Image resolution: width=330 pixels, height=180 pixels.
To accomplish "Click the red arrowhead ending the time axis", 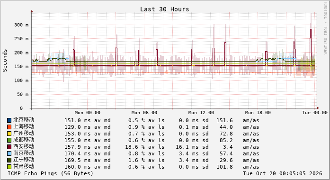I will (x=318, y=108).
